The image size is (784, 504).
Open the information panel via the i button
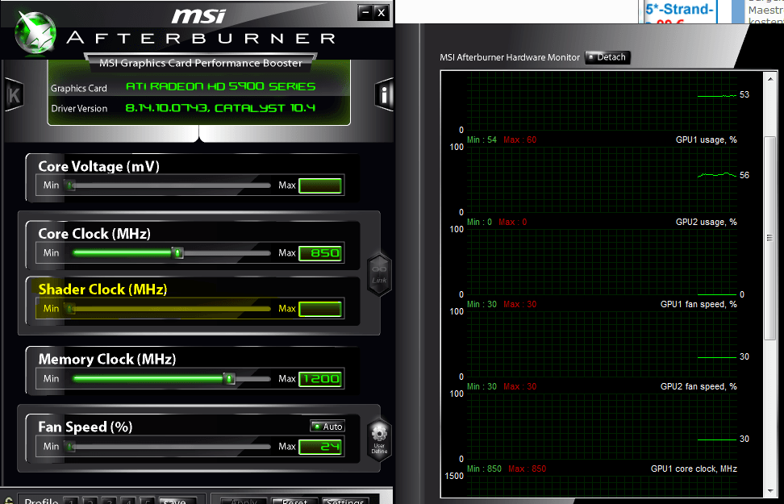tap(384, 94)
